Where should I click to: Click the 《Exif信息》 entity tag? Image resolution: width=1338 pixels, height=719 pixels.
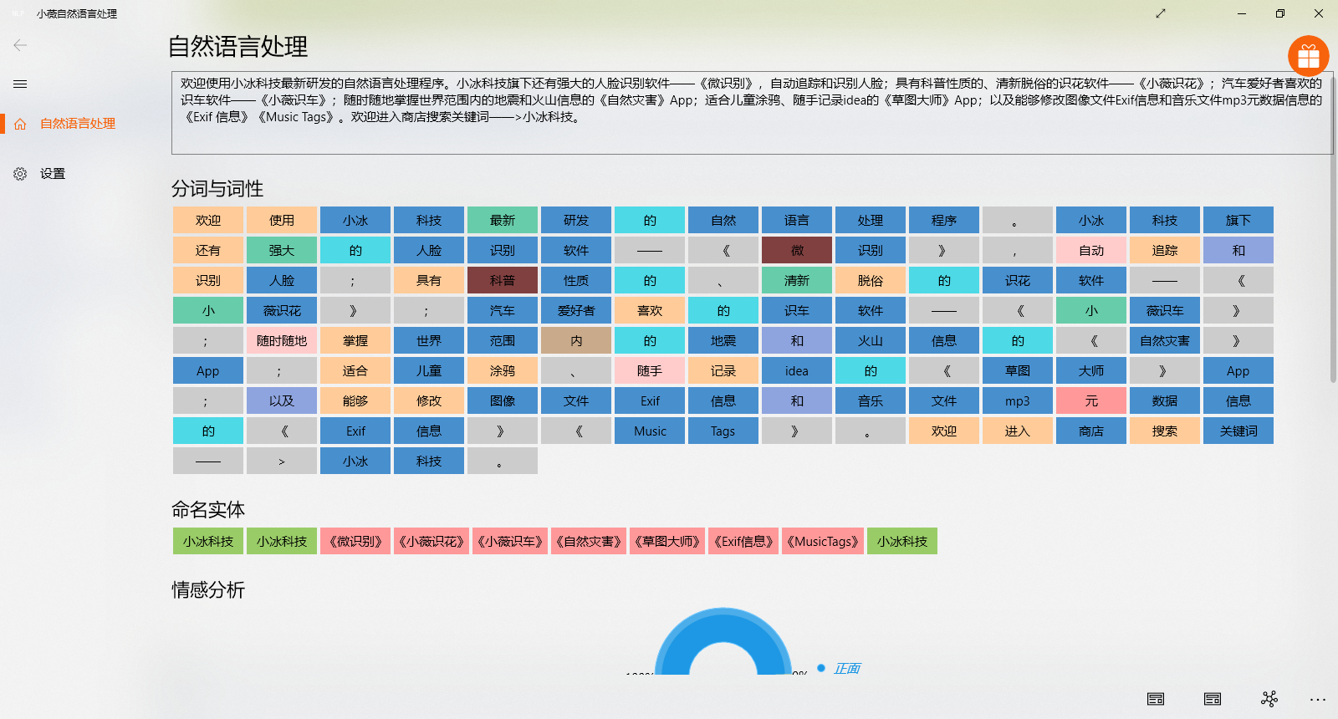(x=743, y=541)
